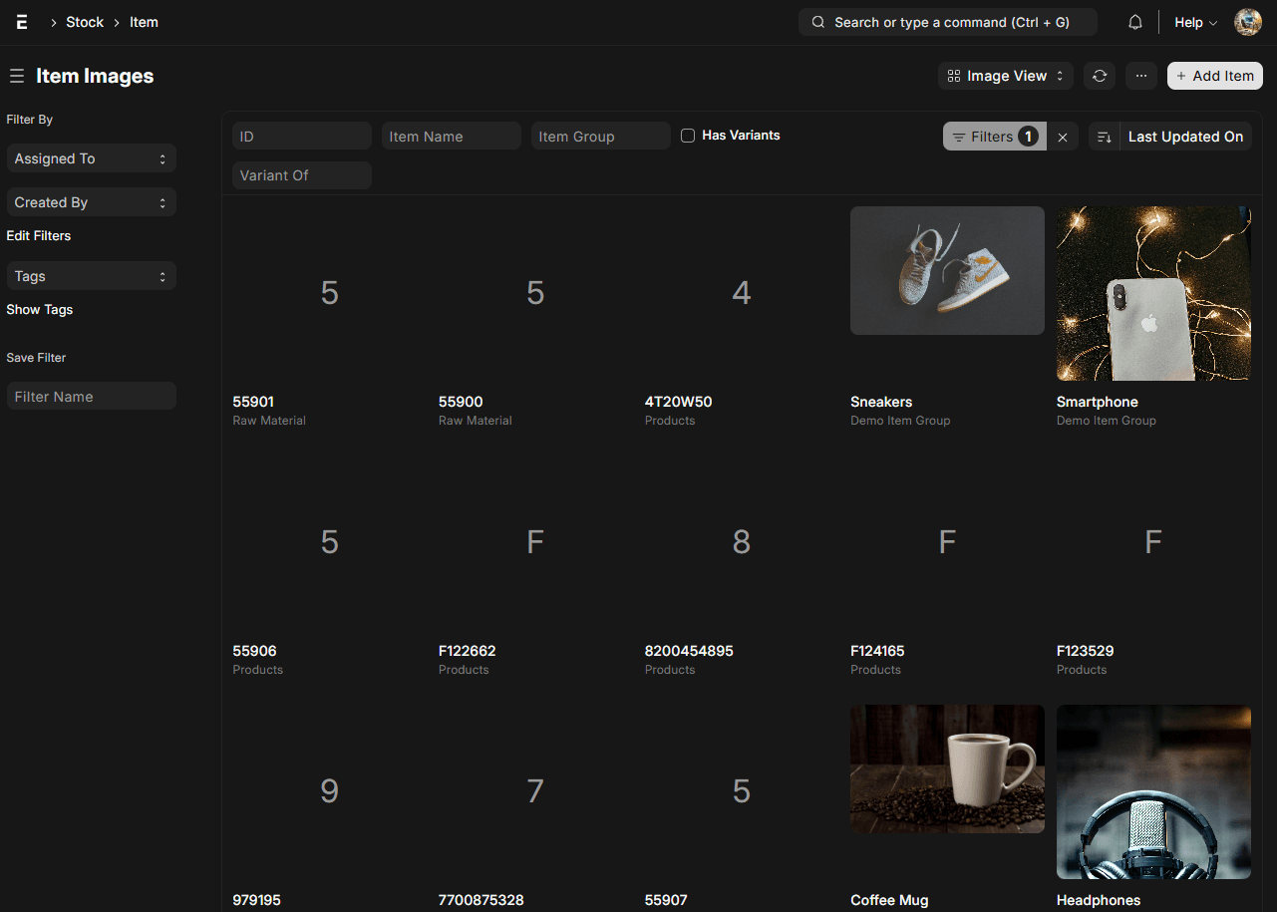The width and height of the screenshot is (1277, 912).
Task: Click the Item Images page title
Action: coord(95,76)
